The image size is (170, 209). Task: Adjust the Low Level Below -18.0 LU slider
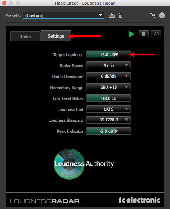(109, 98)
